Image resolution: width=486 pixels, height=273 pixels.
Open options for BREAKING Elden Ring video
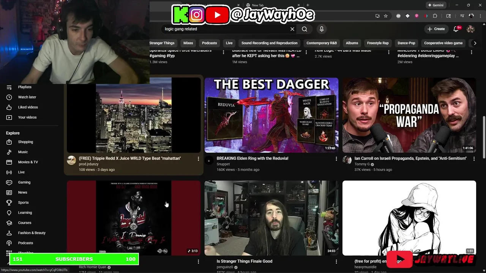pos(336,158)
